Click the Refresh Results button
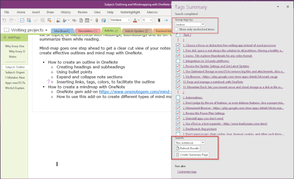Image resolution: width=294 pixels, height=179 pixels. [187, 148]
